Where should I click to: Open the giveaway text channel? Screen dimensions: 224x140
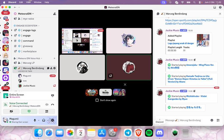click(34, 46)
